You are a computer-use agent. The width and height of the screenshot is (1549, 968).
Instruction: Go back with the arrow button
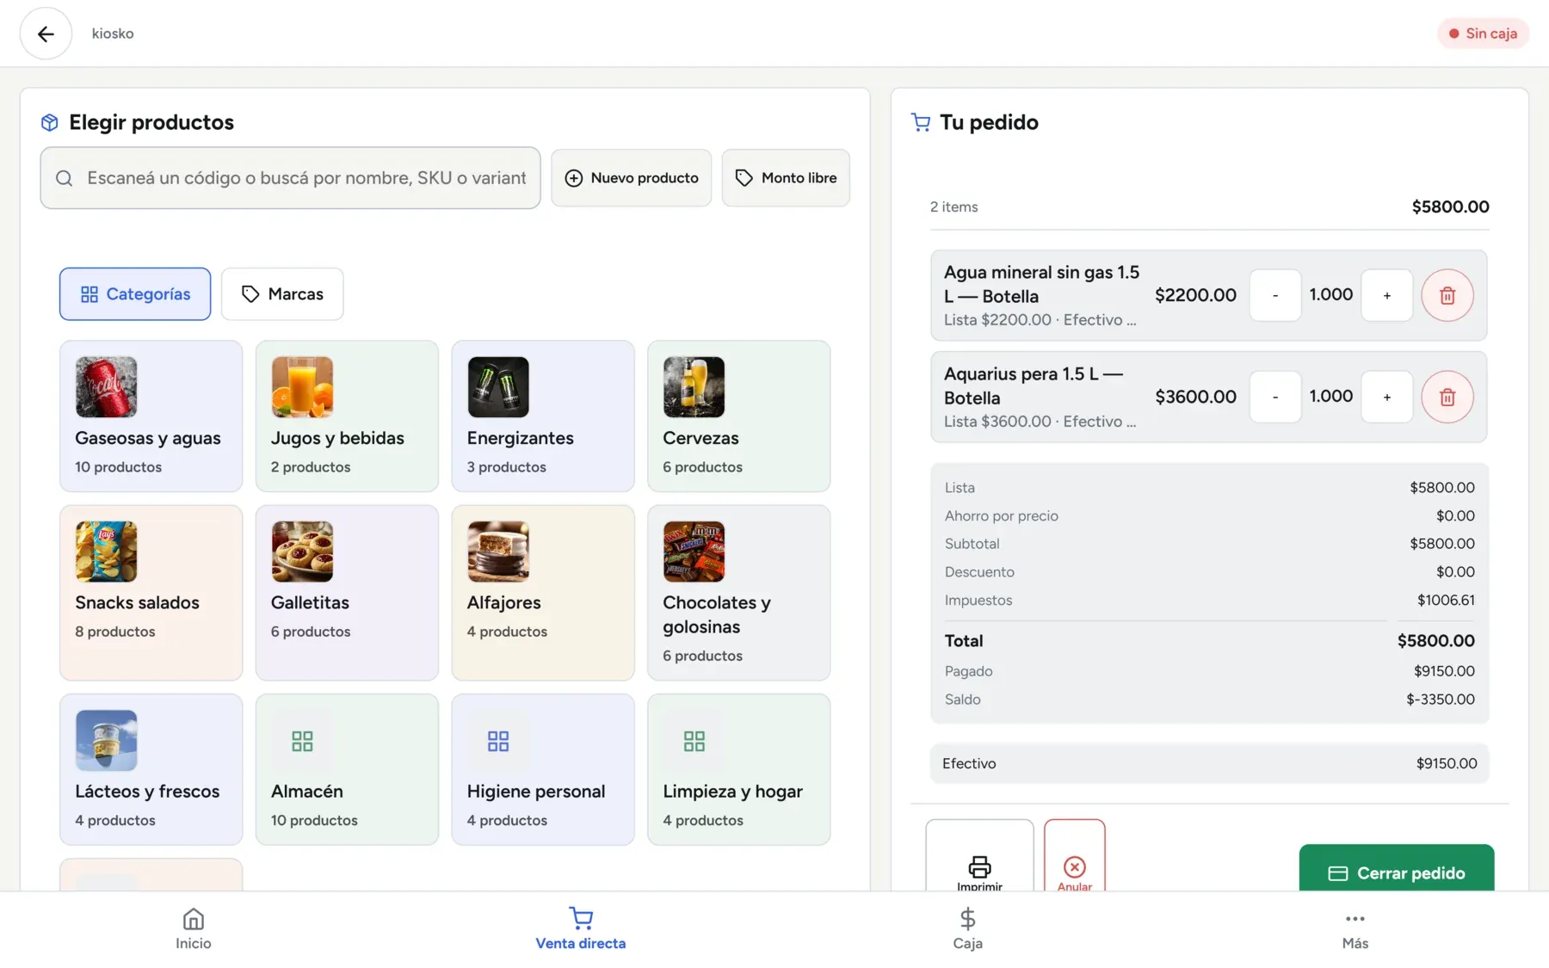(x=46, y=34)
